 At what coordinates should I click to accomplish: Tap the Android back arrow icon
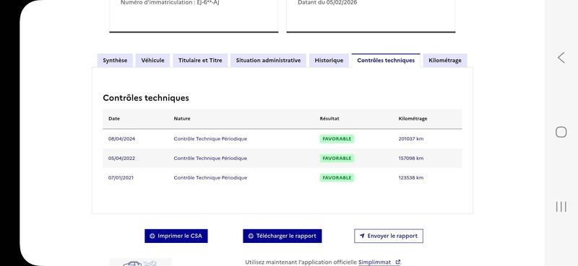pos(561,58)
